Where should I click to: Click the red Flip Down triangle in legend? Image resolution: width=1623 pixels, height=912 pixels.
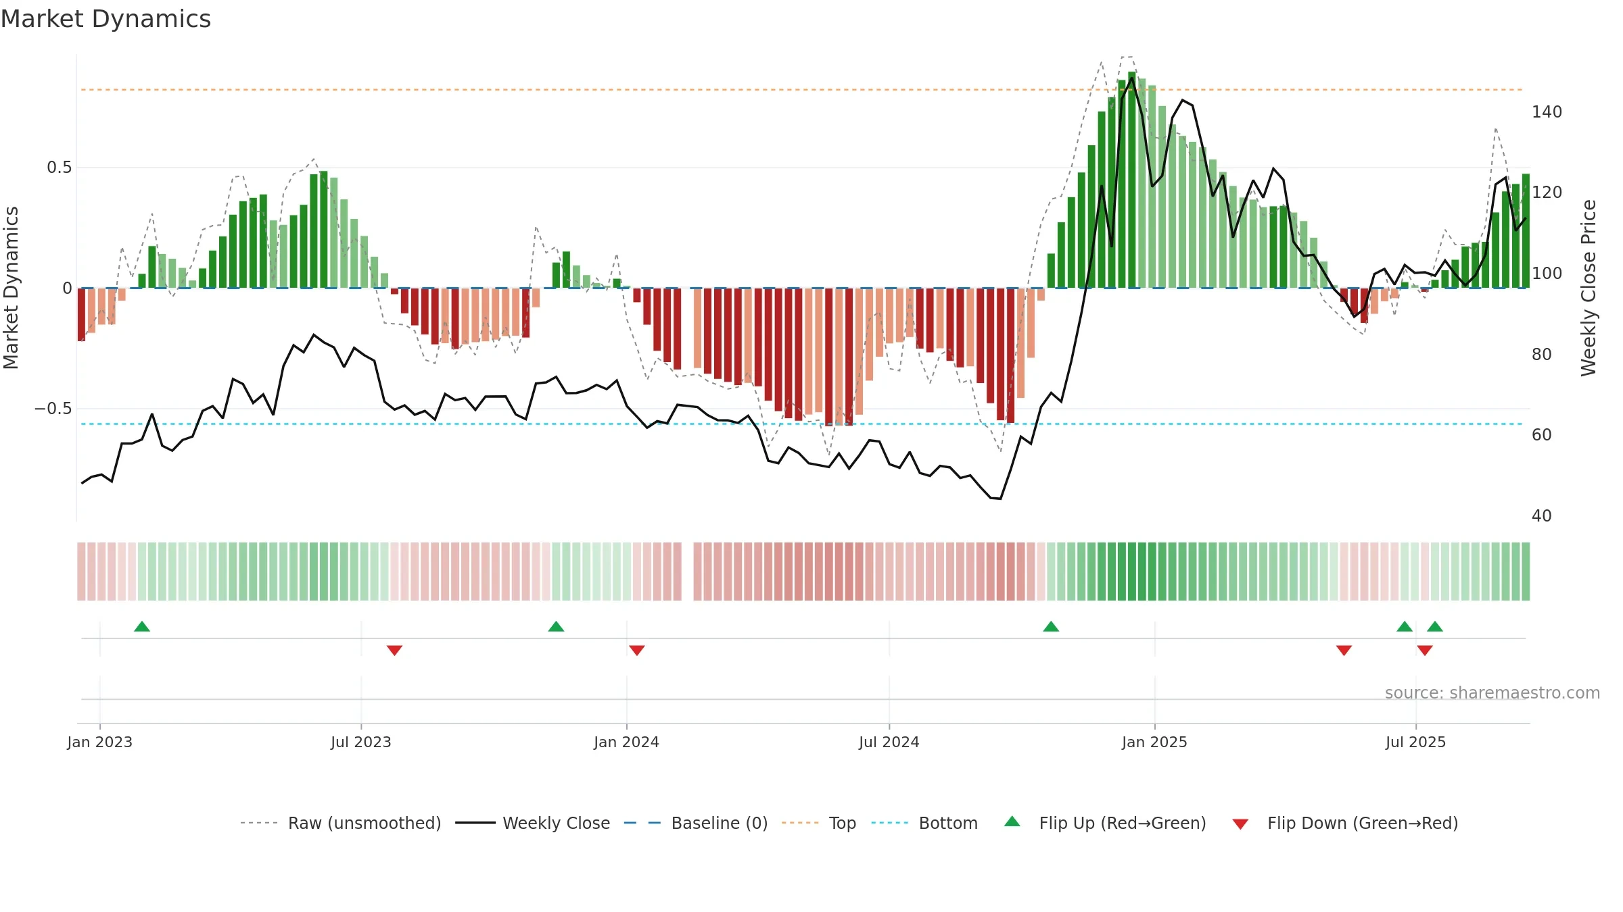[x=1240, y=824]
